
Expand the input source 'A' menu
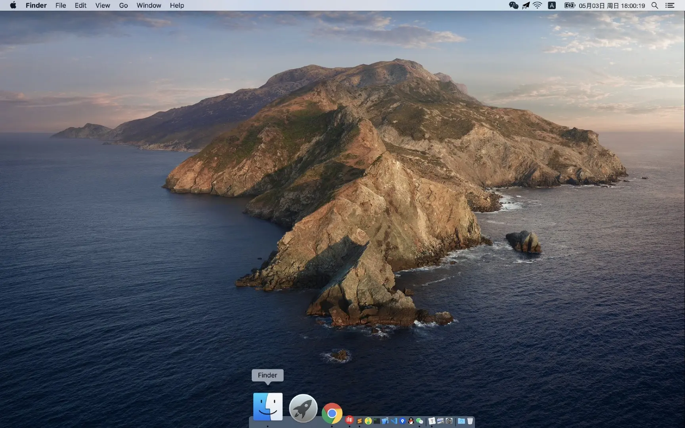[x=551, y=5]
